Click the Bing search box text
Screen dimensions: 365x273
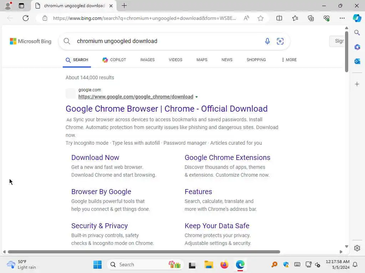[x=117, y=41]
